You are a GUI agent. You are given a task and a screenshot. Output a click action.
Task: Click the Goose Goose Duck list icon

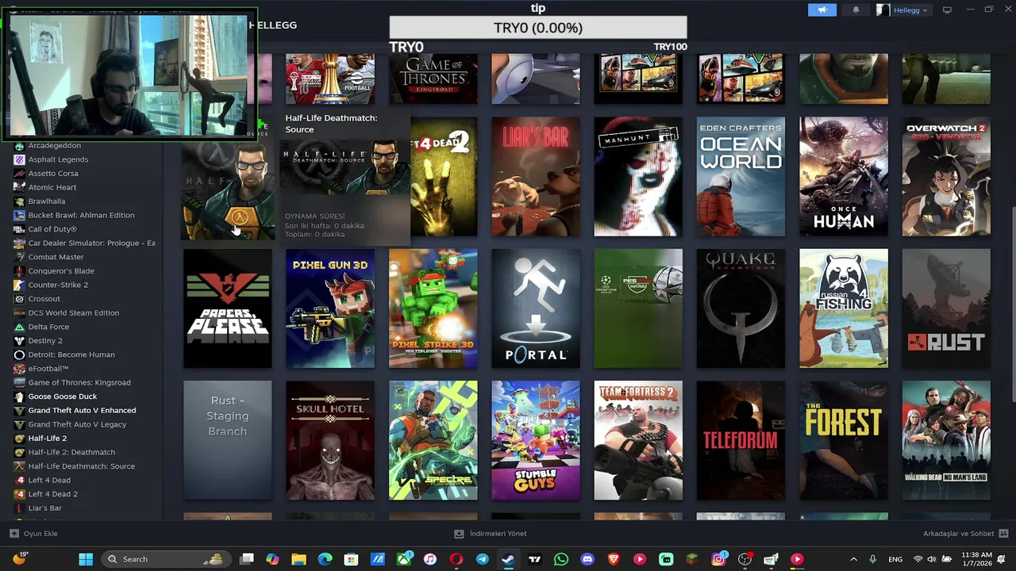[19, 397]
